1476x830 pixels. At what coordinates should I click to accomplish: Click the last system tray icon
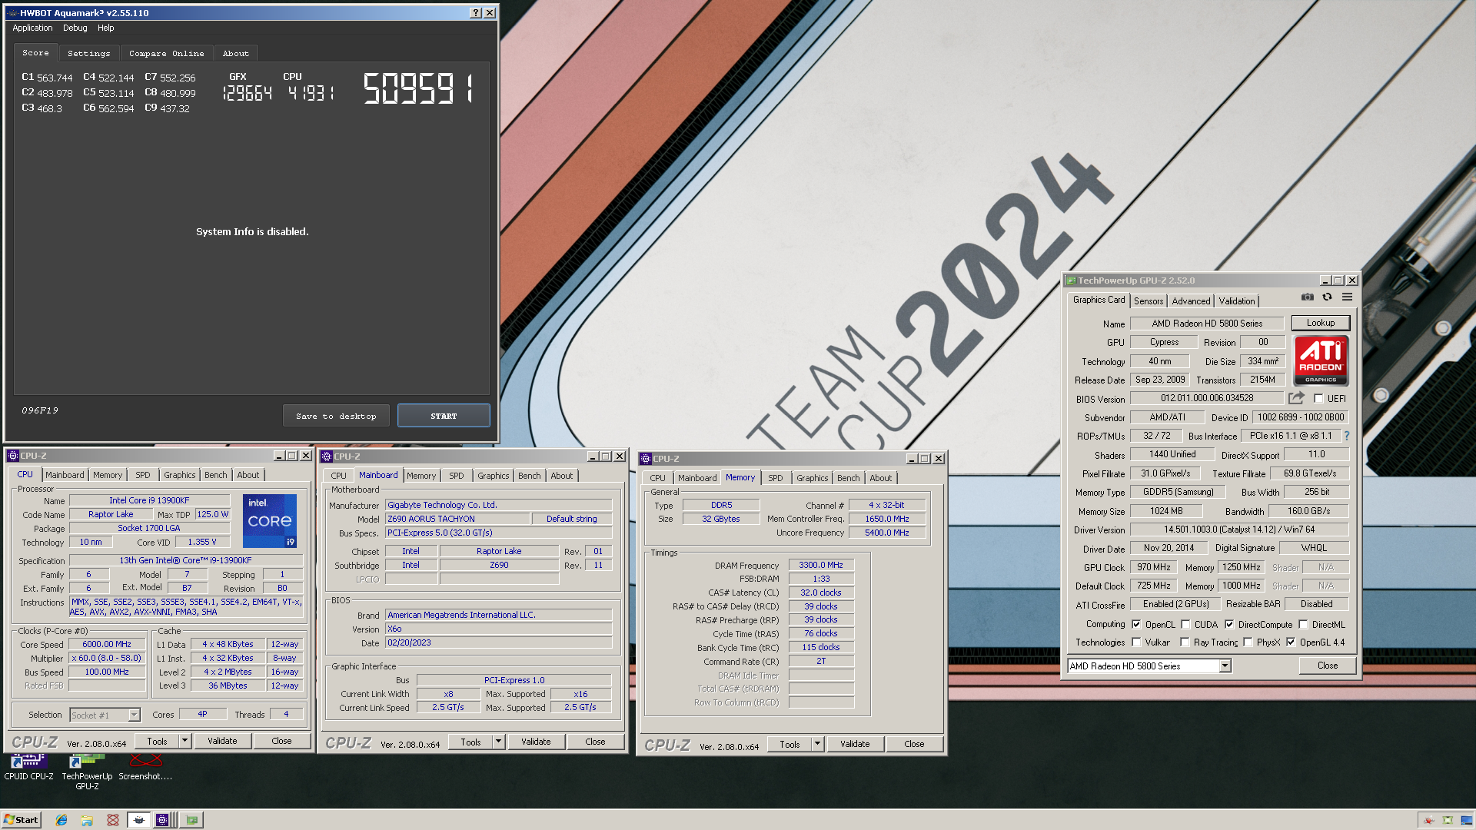[1466, 820]
